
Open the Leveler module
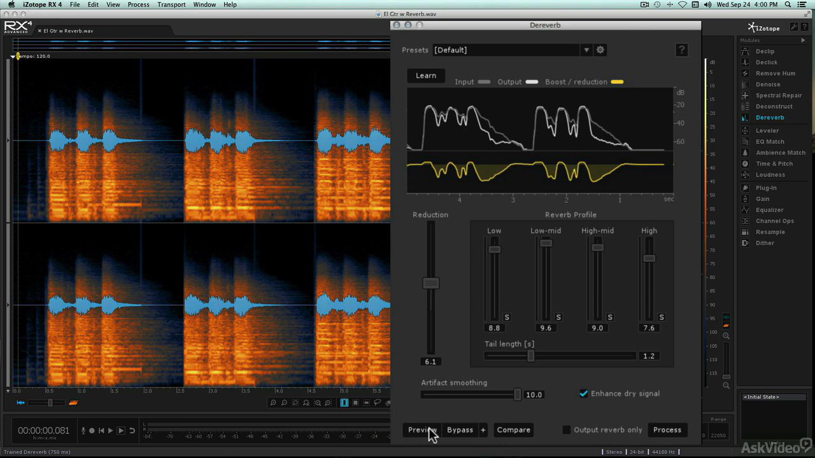point(767,130)
